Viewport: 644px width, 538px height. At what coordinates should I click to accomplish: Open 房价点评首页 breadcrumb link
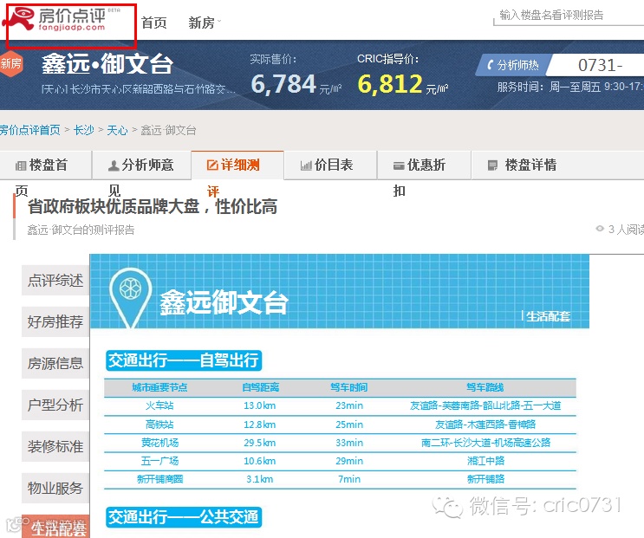(x=29, y=130)
